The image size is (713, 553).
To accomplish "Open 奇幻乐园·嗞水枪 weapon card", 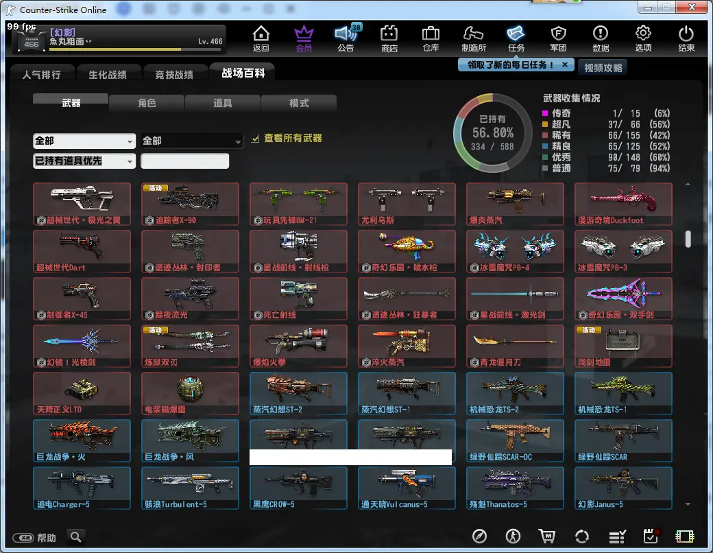I will click(407, 251).
